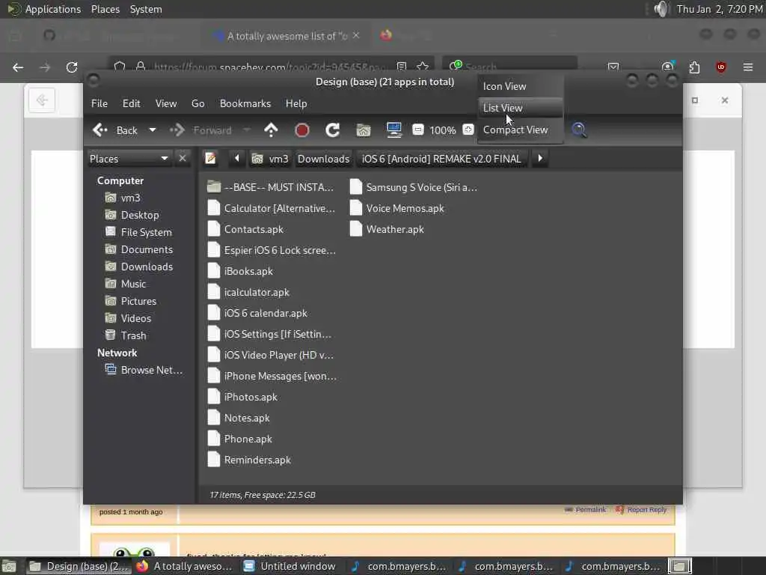
Task: Open parent folder with the Up arrow
Action: click(271, 130)
